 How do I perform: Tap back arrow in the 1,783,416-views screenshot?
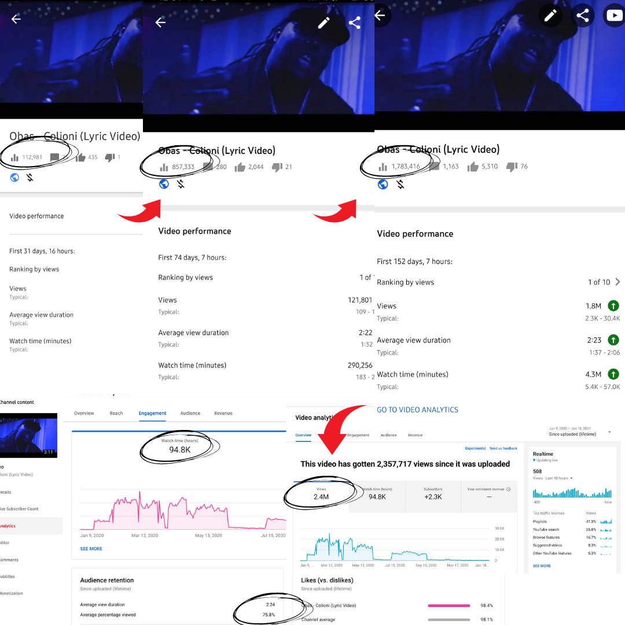pyautogui.click(x=380, y=16)
